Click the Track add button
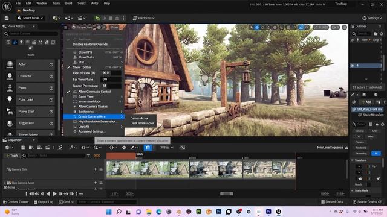Viewport: 387px width, 217px height. coord(12,156)
